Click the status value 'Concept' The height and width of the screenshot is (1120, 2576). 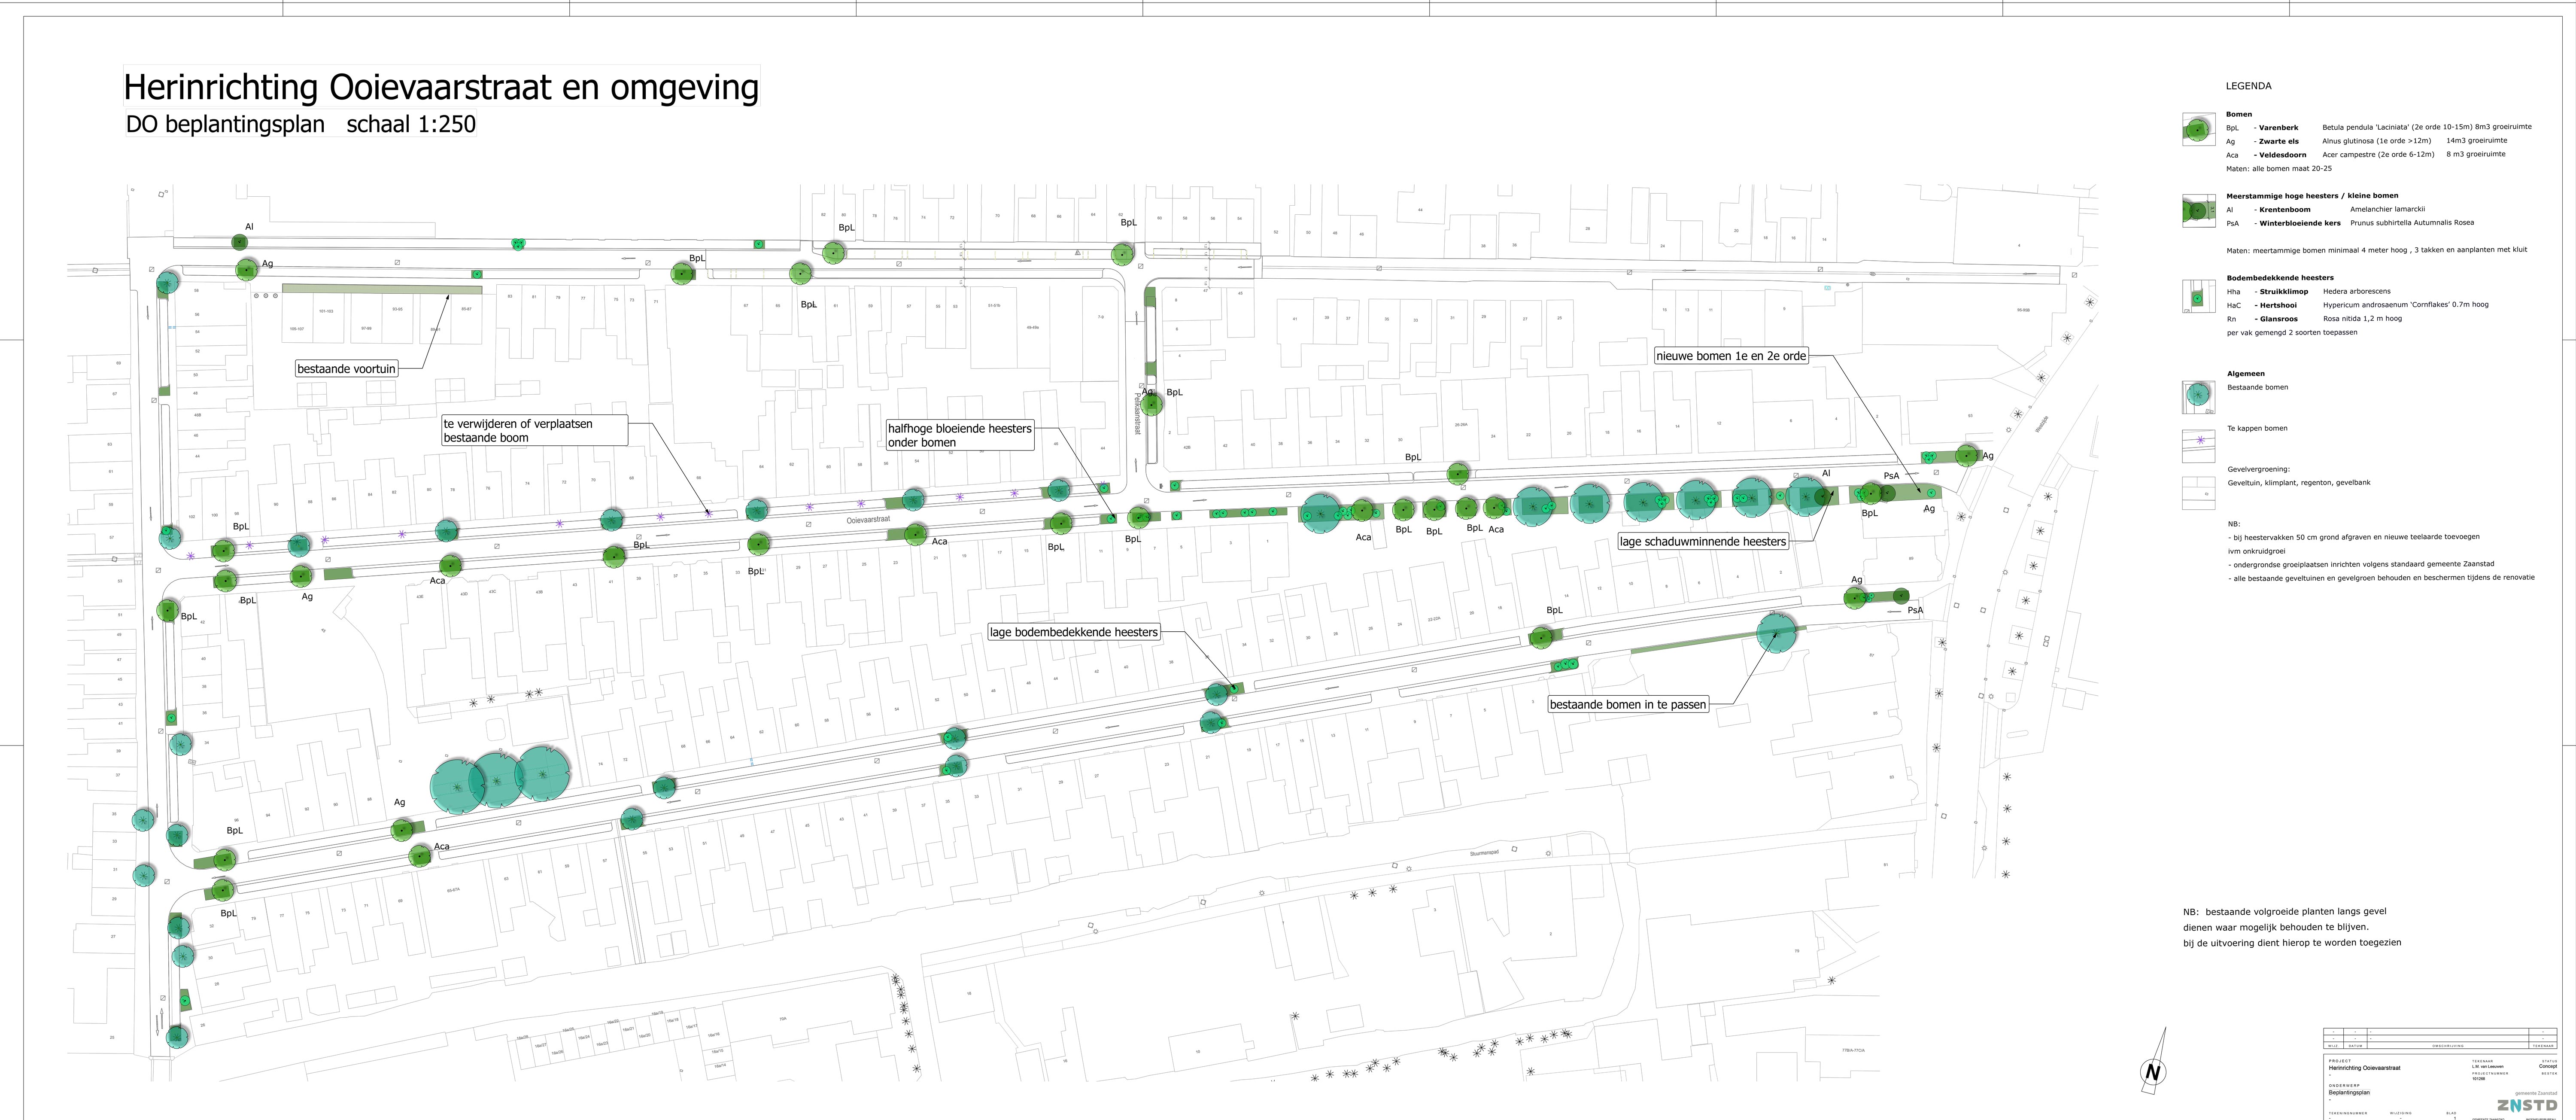coord(2548,1066)
